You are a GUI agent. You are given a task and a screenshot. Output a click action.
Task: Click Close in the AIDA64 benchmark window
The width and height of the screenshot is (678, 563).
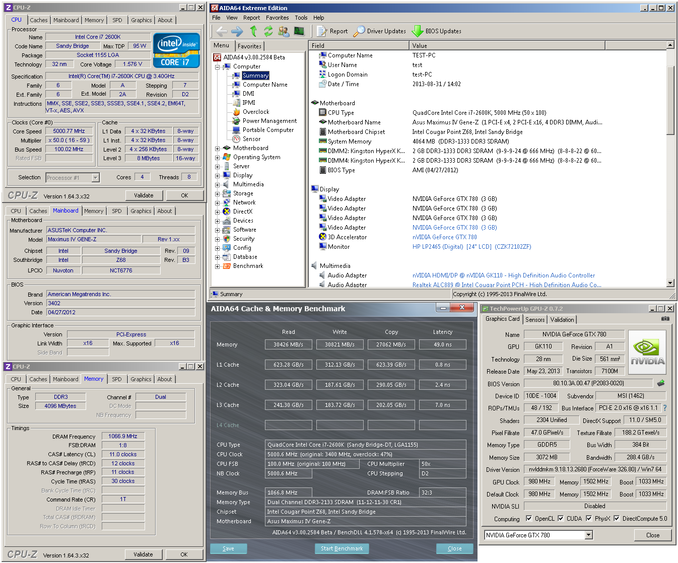(x=455, y=548)
